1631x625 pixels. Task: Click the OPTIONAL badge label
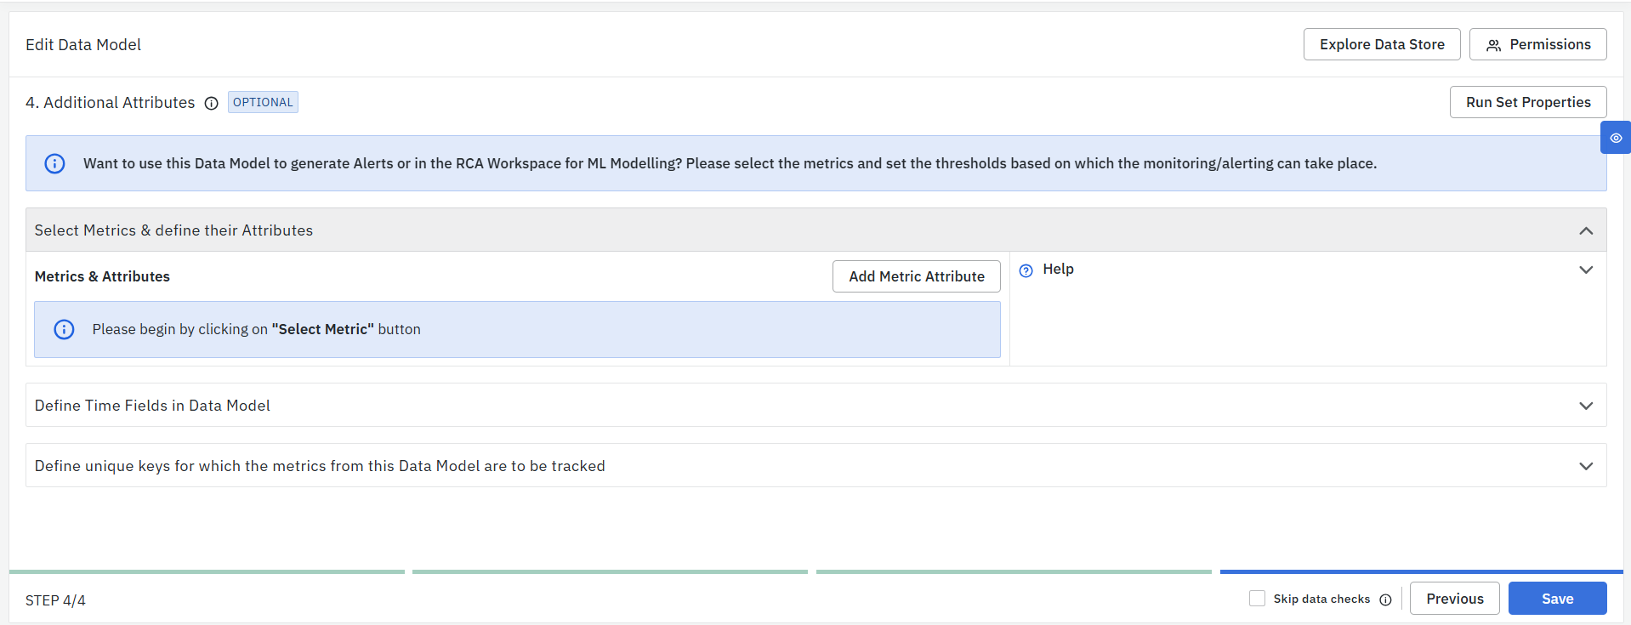click(x=263, y=102)
